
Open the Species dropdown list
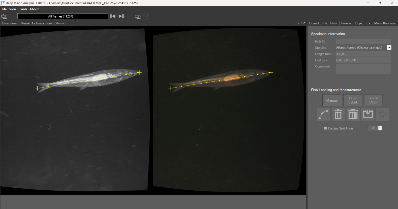click(x=389, y=48)
